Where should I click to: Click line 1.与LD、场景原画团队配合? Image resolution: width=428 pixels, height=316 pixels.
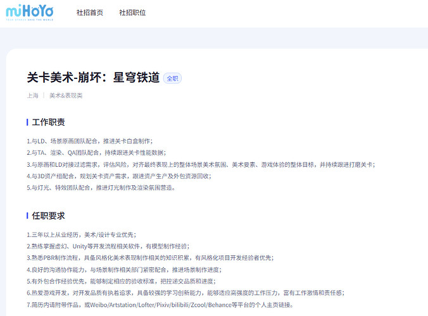(89, 141)
